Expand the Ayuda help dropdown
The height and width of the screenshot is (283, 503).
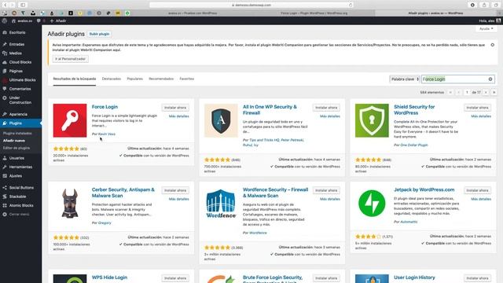coord(486,28)
